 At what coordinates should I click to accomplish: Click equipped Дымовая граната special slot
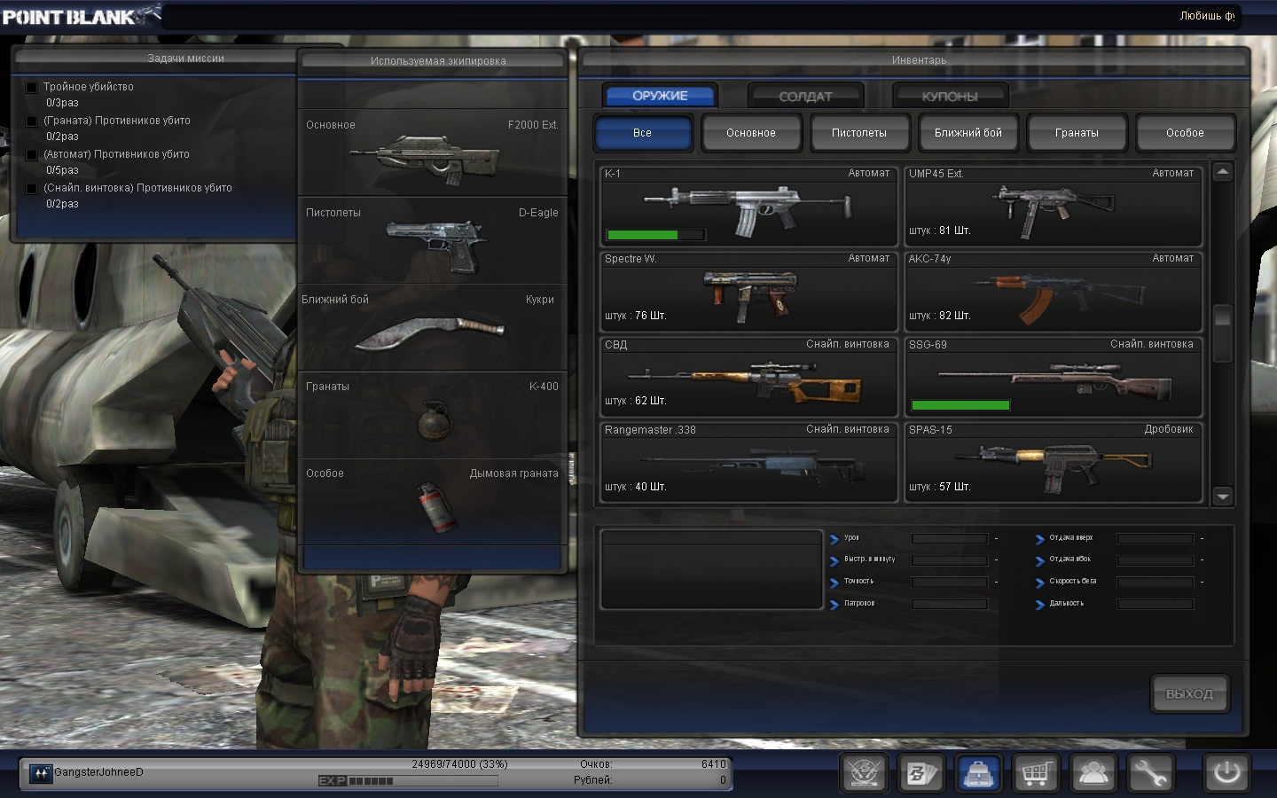tap(432, 501)
